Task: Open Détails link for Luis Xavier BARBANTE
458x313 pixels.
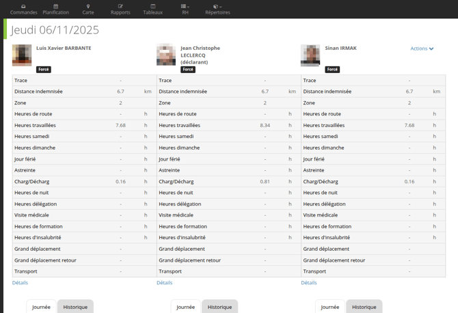Action: (20, 283)
